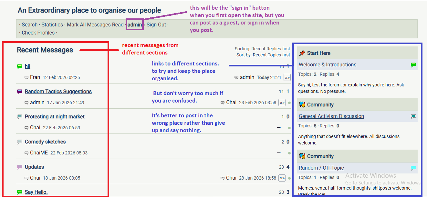The height and width of the screenshot is (197, 427).
Task: Click the cyan bubble icon in Random / Off-Topic row
Action: tap(413, 168)
